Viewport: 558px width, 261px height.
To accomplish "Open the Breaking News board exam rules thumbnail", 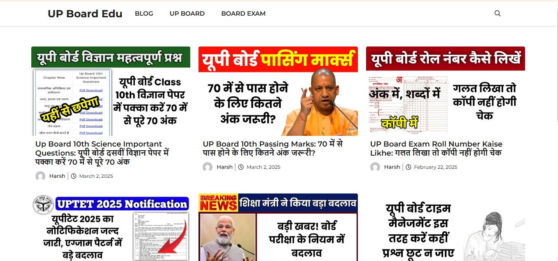I will point(278,227).
